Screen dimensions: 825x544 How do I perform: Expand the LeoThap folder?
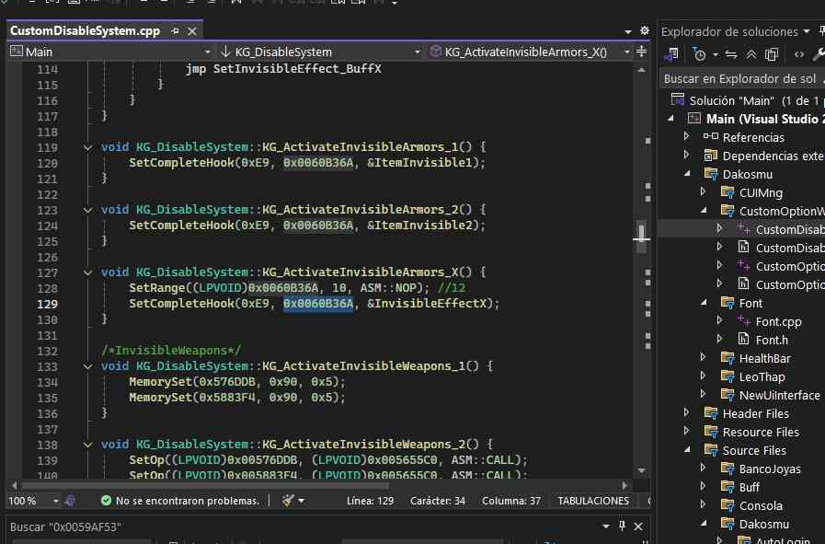coord(703,376)
